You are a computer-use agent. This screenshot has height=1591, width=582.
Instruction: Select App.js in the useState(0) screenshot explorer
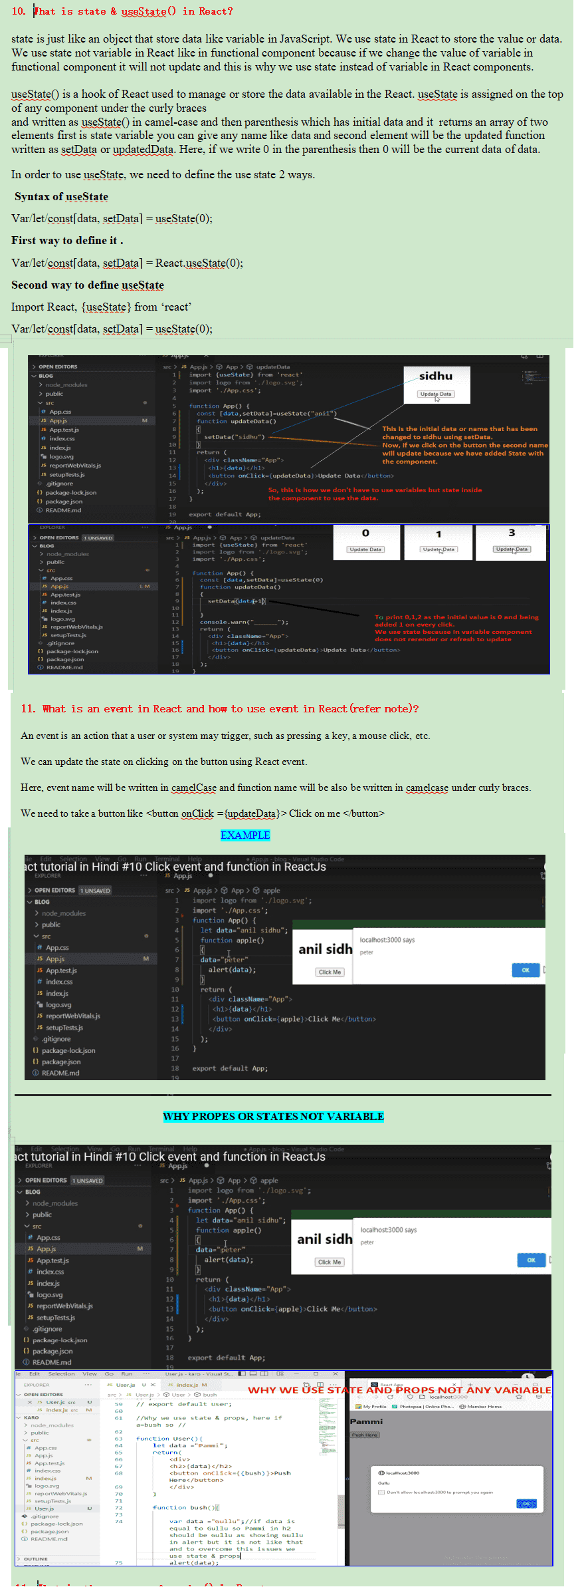coord(60,586)
